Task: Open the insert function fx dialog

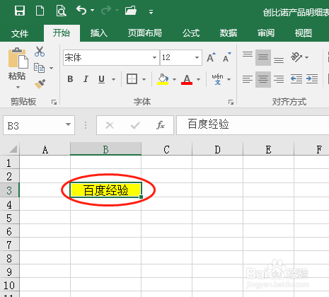Action: click(161, 125)
